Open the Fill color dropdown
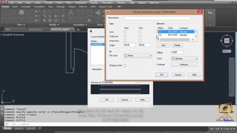 [x=138, y=56]
